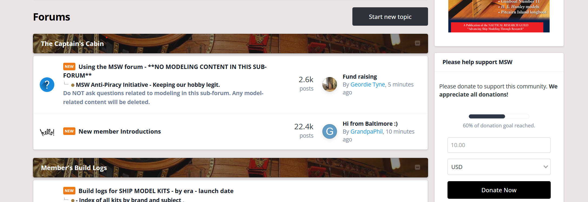Viewport: 588px width, 202px height.
Task: Open the New member Introductions forum
Action: click(120, 131)
